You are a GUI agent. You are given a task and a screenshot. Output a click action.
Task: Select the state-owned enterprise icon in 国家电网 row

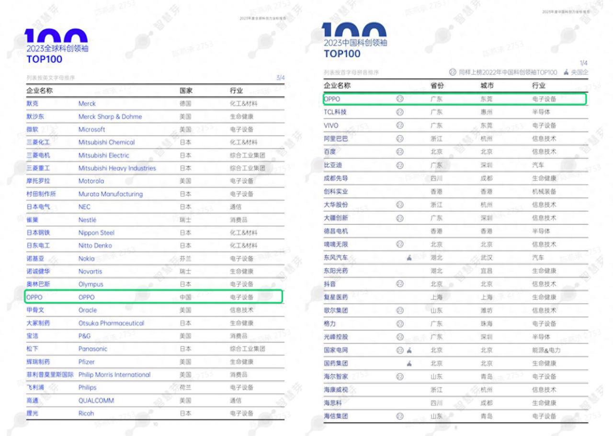409,350
